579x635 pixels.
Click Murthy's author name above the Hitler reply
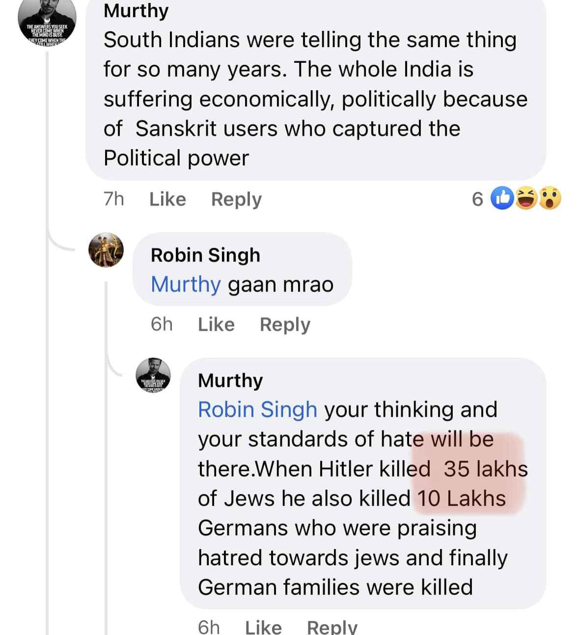point(230,380)
